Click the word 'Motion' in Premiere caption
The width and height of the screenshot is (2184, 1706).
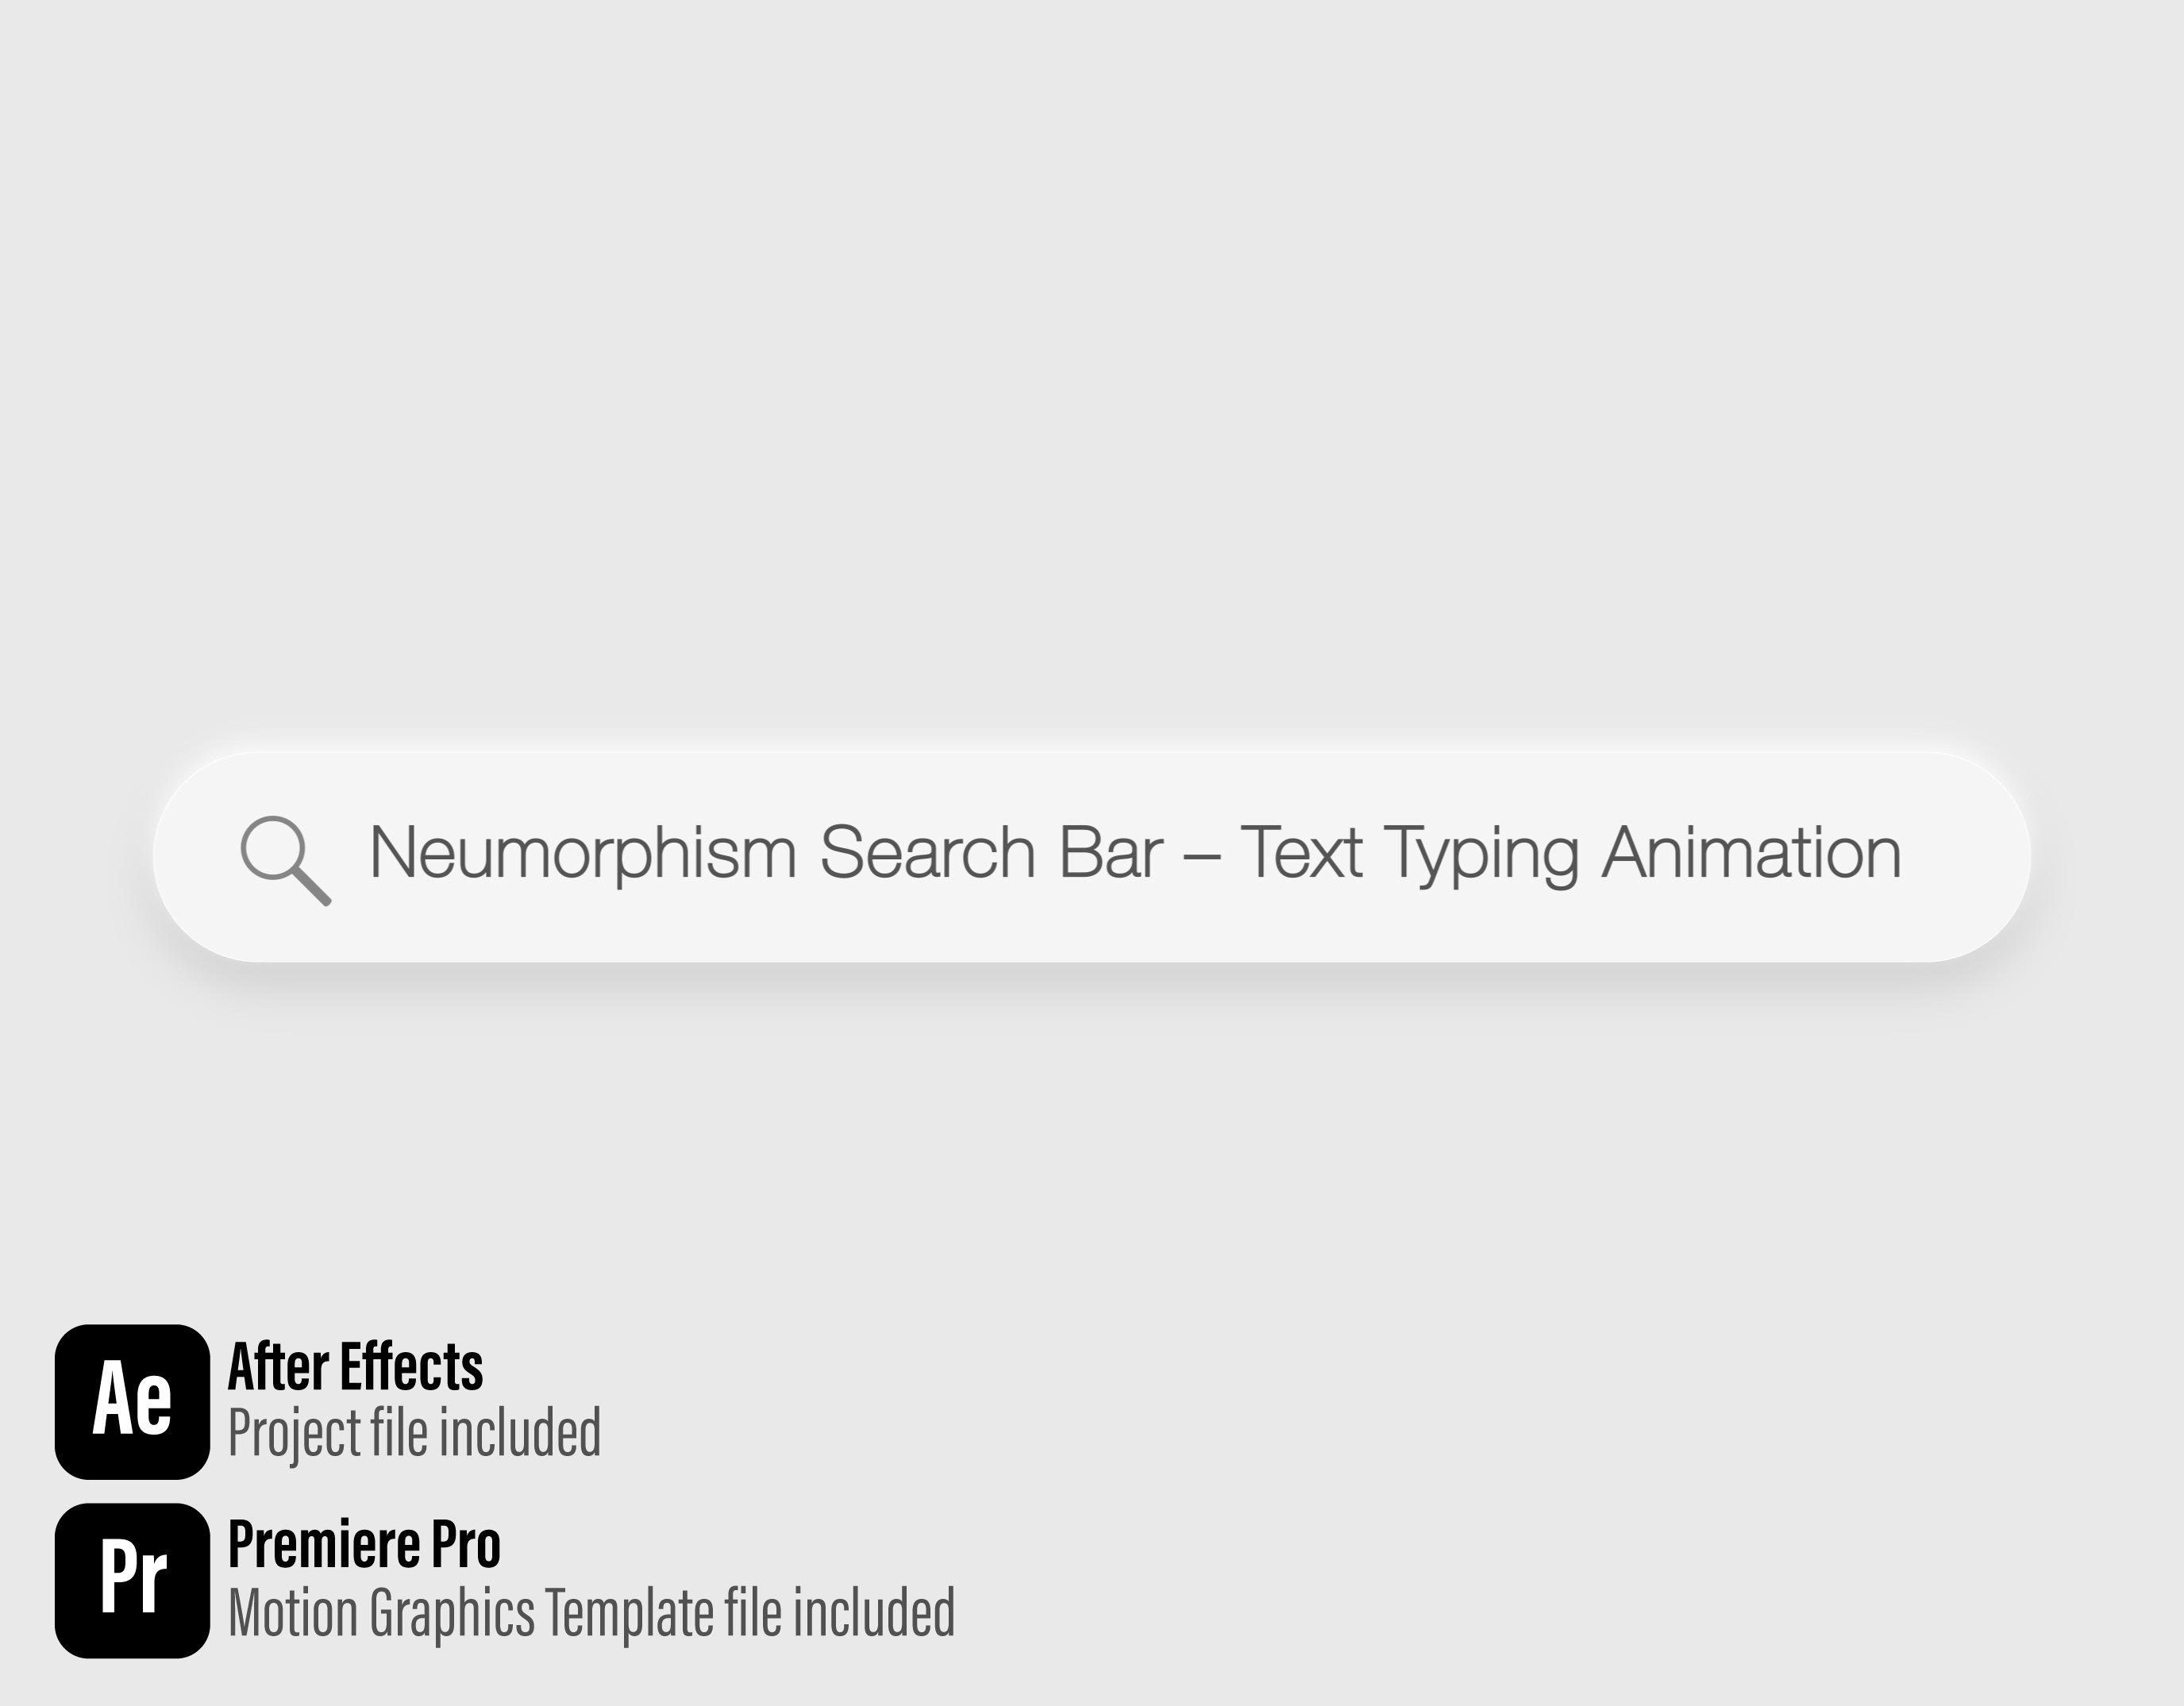[293, 1613]
